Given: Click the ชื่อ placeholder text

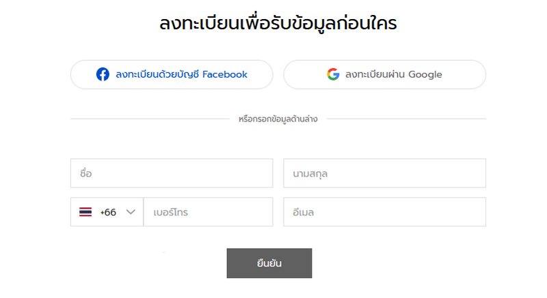Looking at the screenshot, I should [x=86, y=173].
